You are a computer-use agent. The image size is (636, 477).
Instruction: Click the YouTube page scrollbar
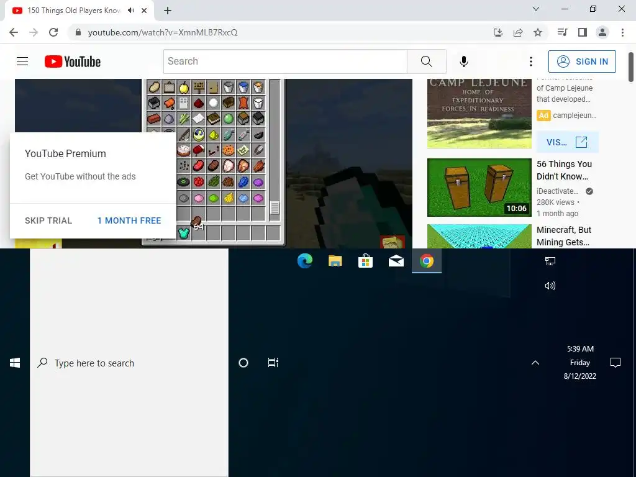631,67
